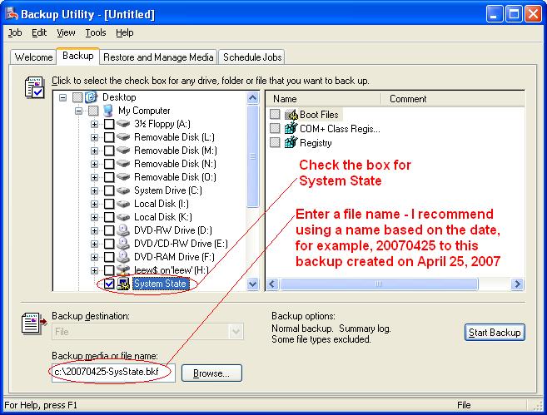Click the Comment column header
This screenshot has height=415, width=547.
pyautogui.click(x=453, y=99)
